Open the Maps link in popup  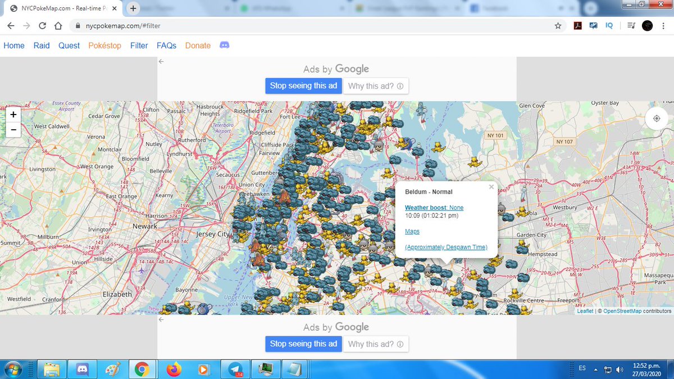(412, 231)
